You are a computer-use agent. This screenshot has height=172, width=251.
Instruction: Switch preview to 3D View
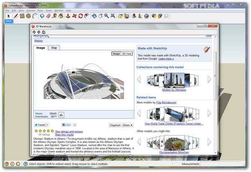127,54
